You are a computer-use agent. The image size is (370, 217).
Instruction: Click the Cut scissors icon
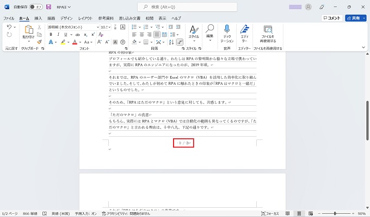pyautogui.click(x=39, y=27)
